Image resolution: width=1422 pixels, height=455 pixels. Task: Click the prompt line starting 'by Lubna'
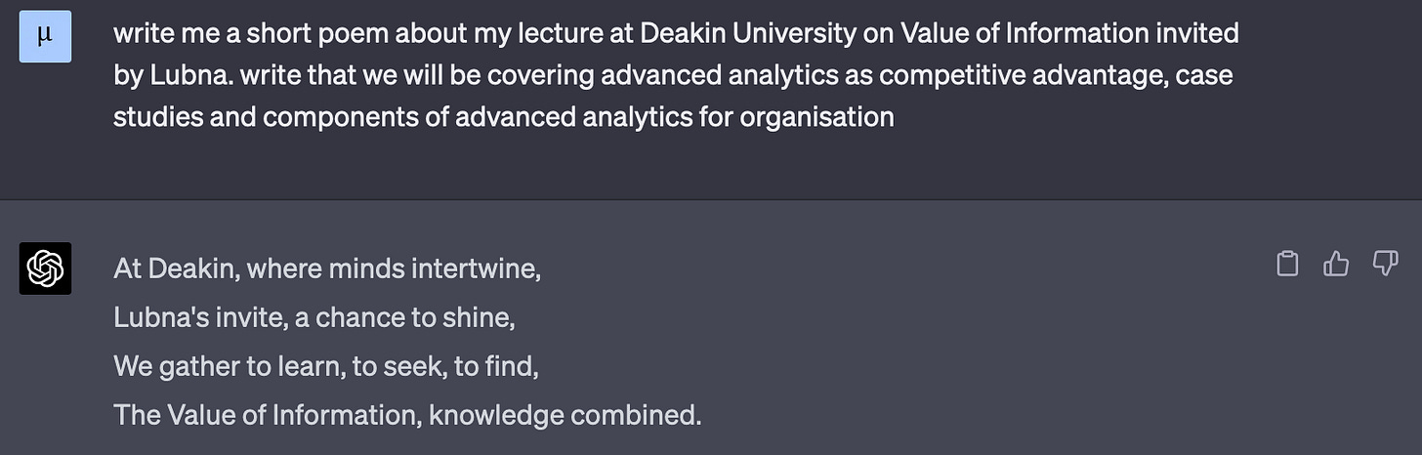(672, 75)
